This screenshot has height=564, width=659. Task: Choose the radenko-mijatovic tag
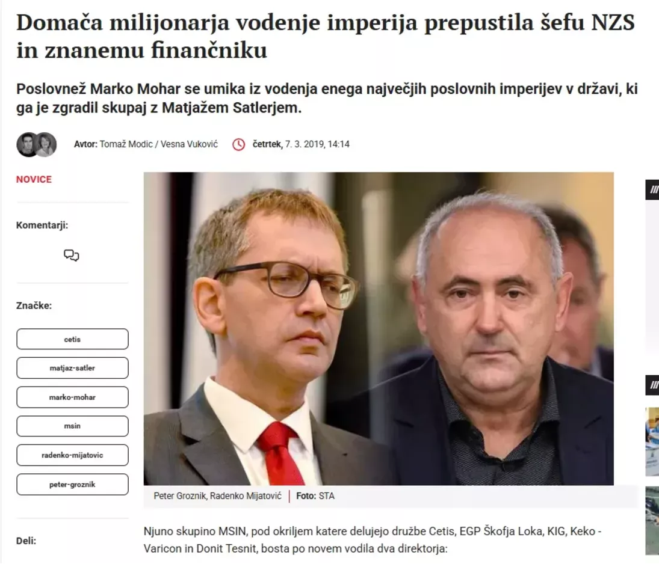tap(72, 455)
